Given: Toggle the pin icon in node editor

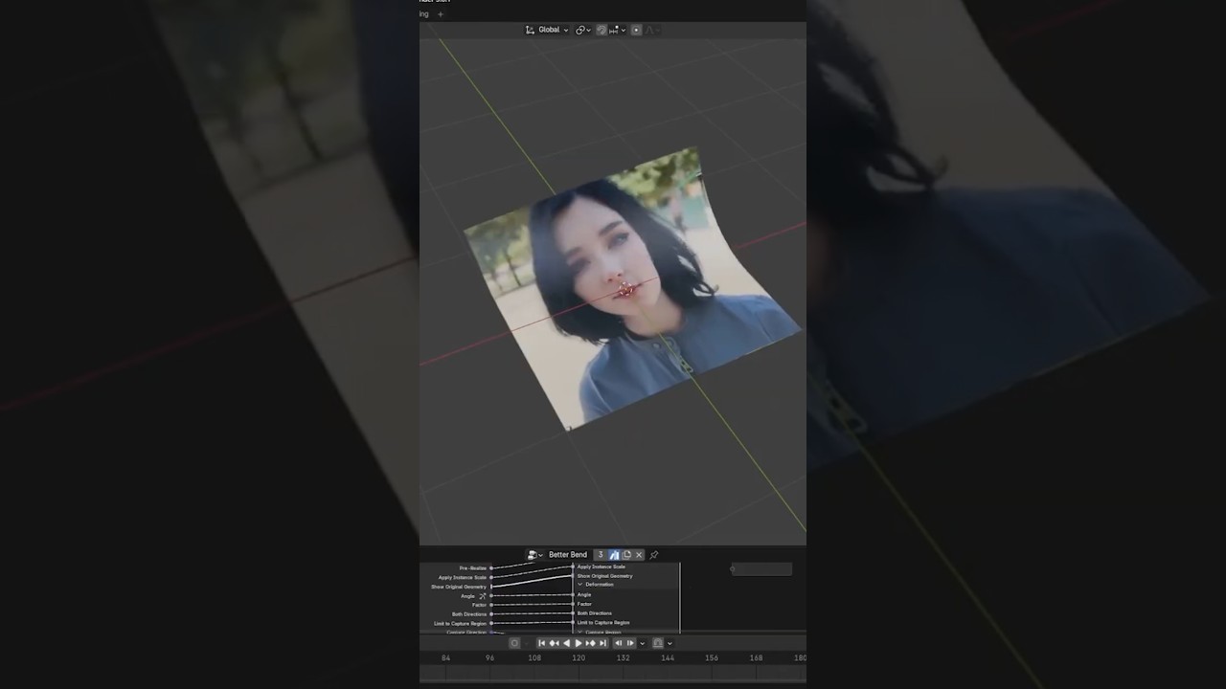Looking at the screenshot, I should click(x=654, y=555).
